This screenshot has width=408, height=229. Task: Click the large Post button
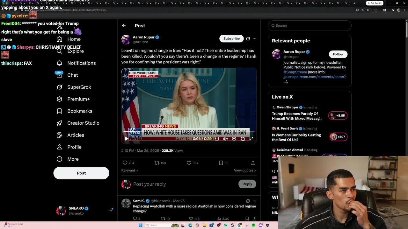click(81, 173)
